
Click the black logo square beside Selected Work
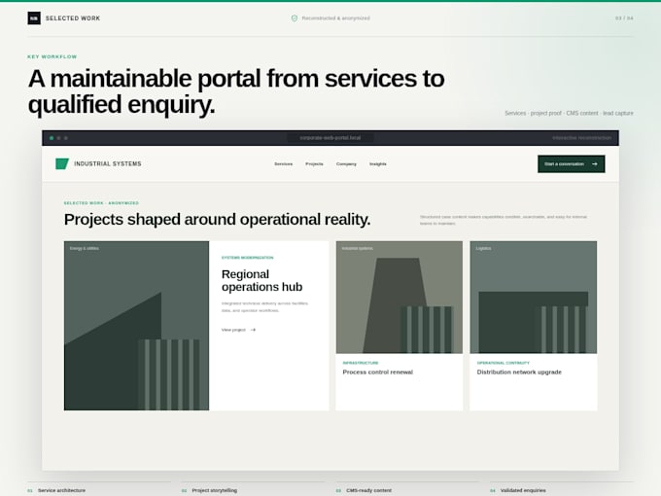click(34, 18)
